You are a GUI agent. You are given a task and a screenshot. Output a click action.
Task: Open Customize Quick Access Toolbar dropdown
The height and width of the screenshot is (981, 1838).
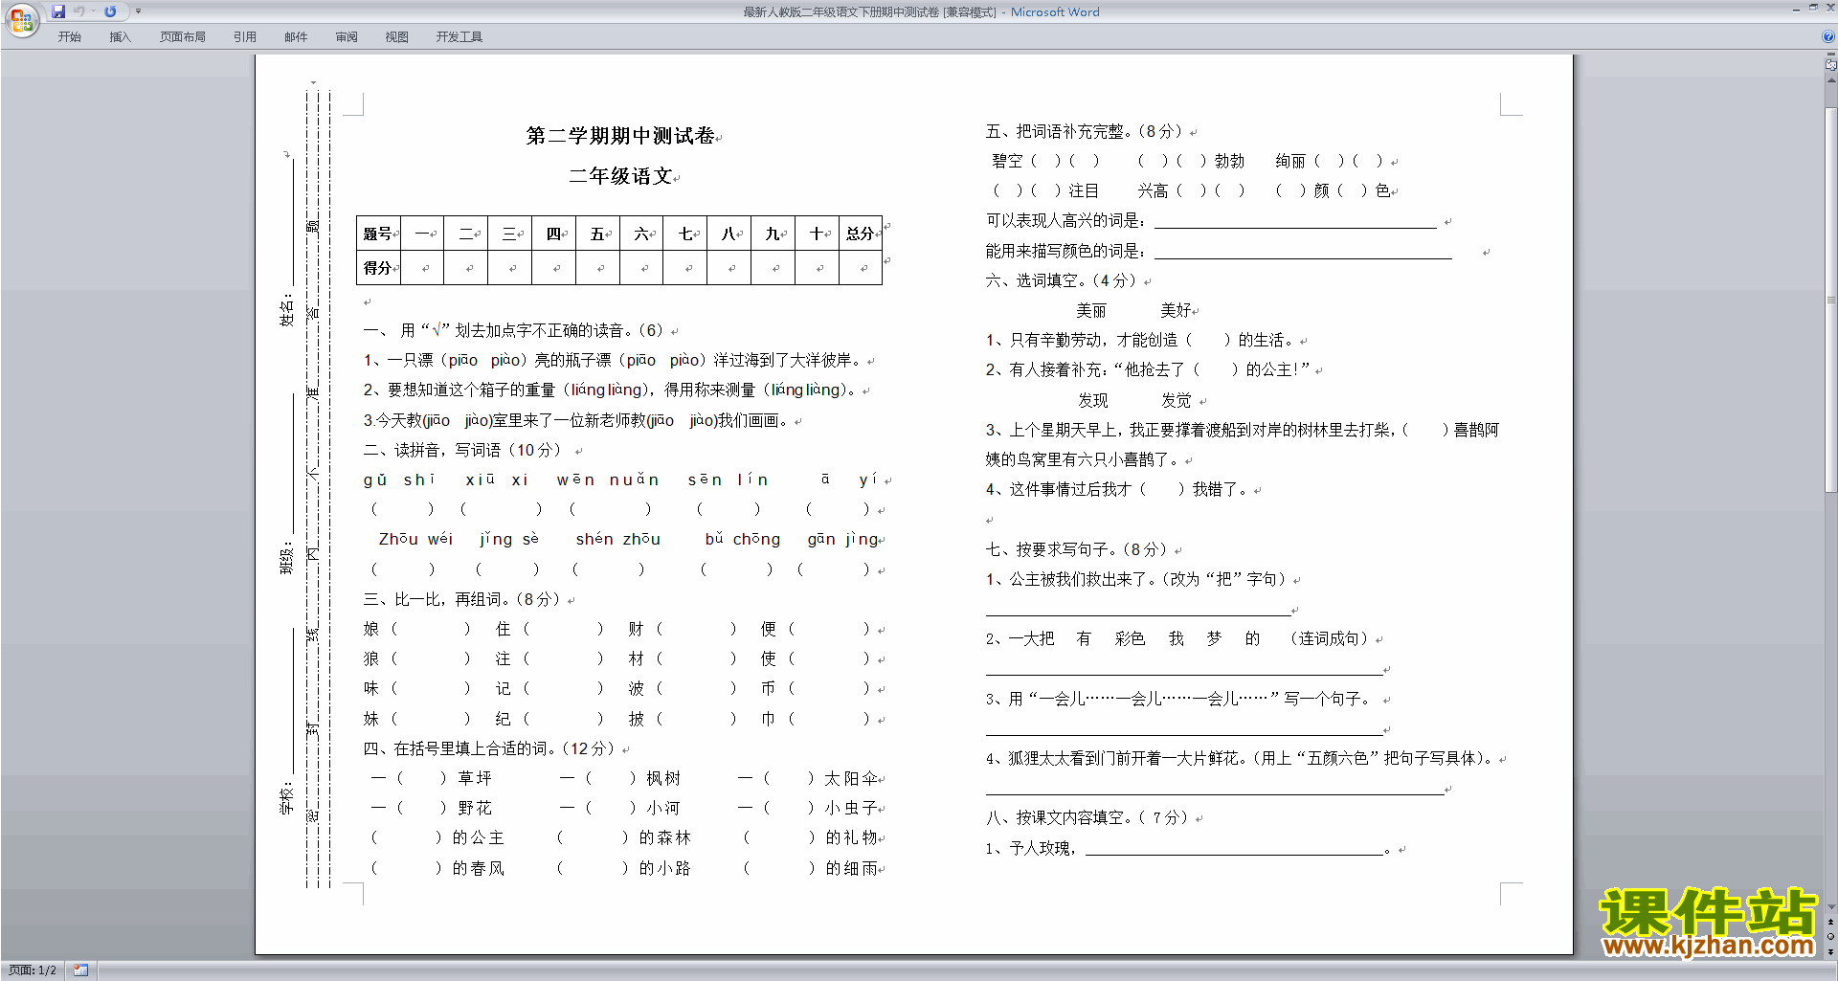tap(138, 11)
